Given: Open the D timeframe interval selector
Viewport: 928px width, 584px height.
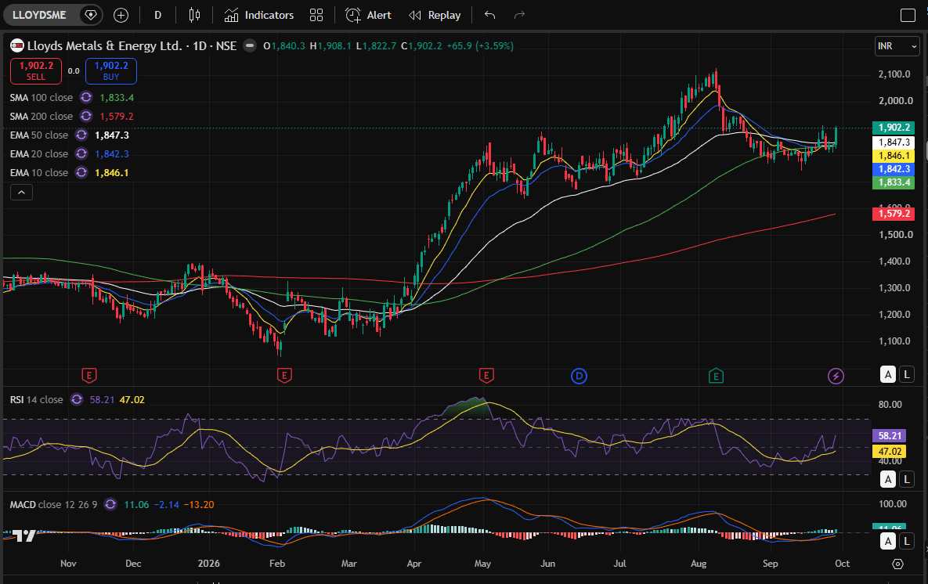Looking at the screenshot, I should pos(158,16).
